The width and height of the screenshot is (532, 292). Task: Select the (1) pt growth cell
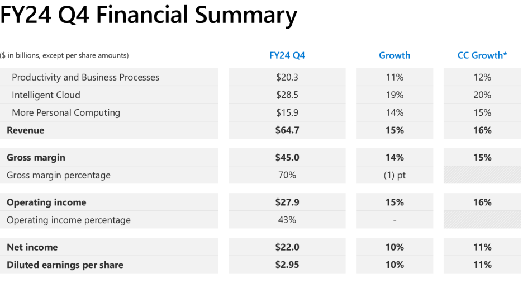coord(395,175)
